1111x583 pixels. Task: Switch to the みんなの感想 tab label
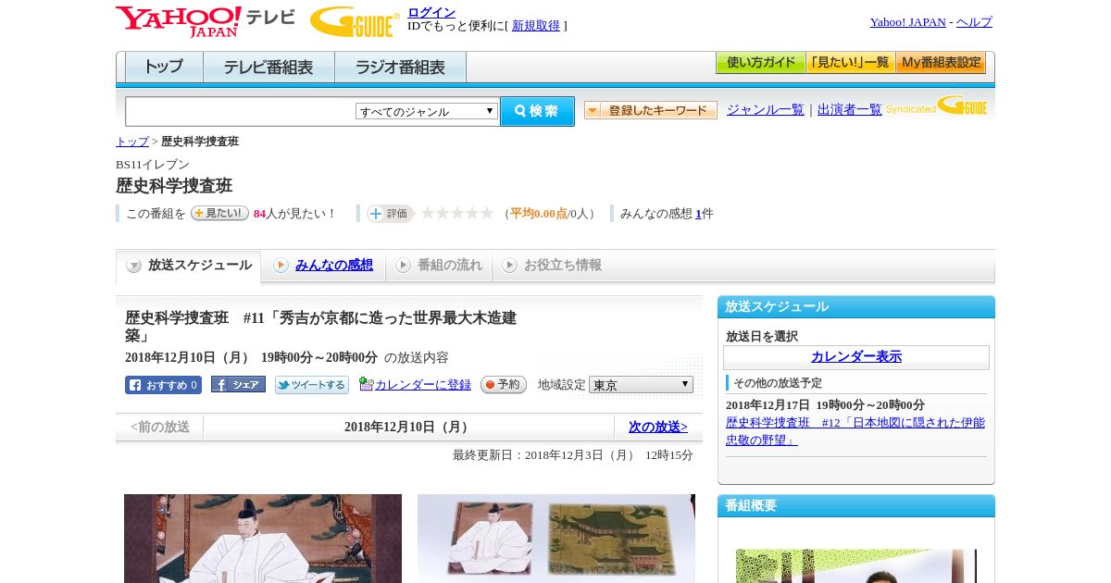pos(334,265)
